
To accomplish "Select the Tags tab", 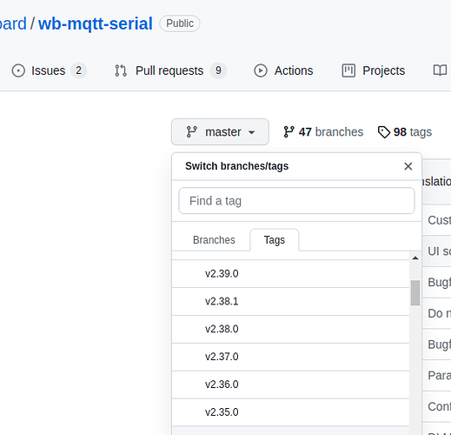I will pos(275,240).
